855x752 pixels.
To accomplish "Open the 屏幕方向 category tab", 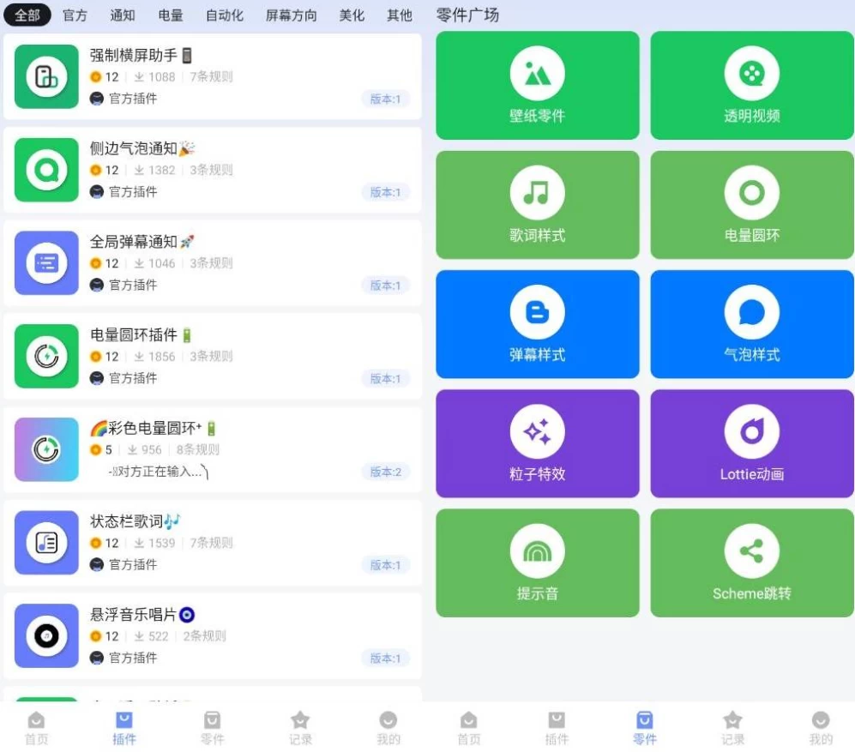I will coord(291,15).
